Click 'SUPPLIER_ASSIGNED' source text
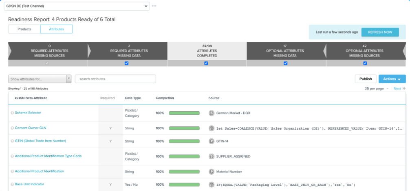The height and width of the screenshot is (191, 410). tap(234, 156)
